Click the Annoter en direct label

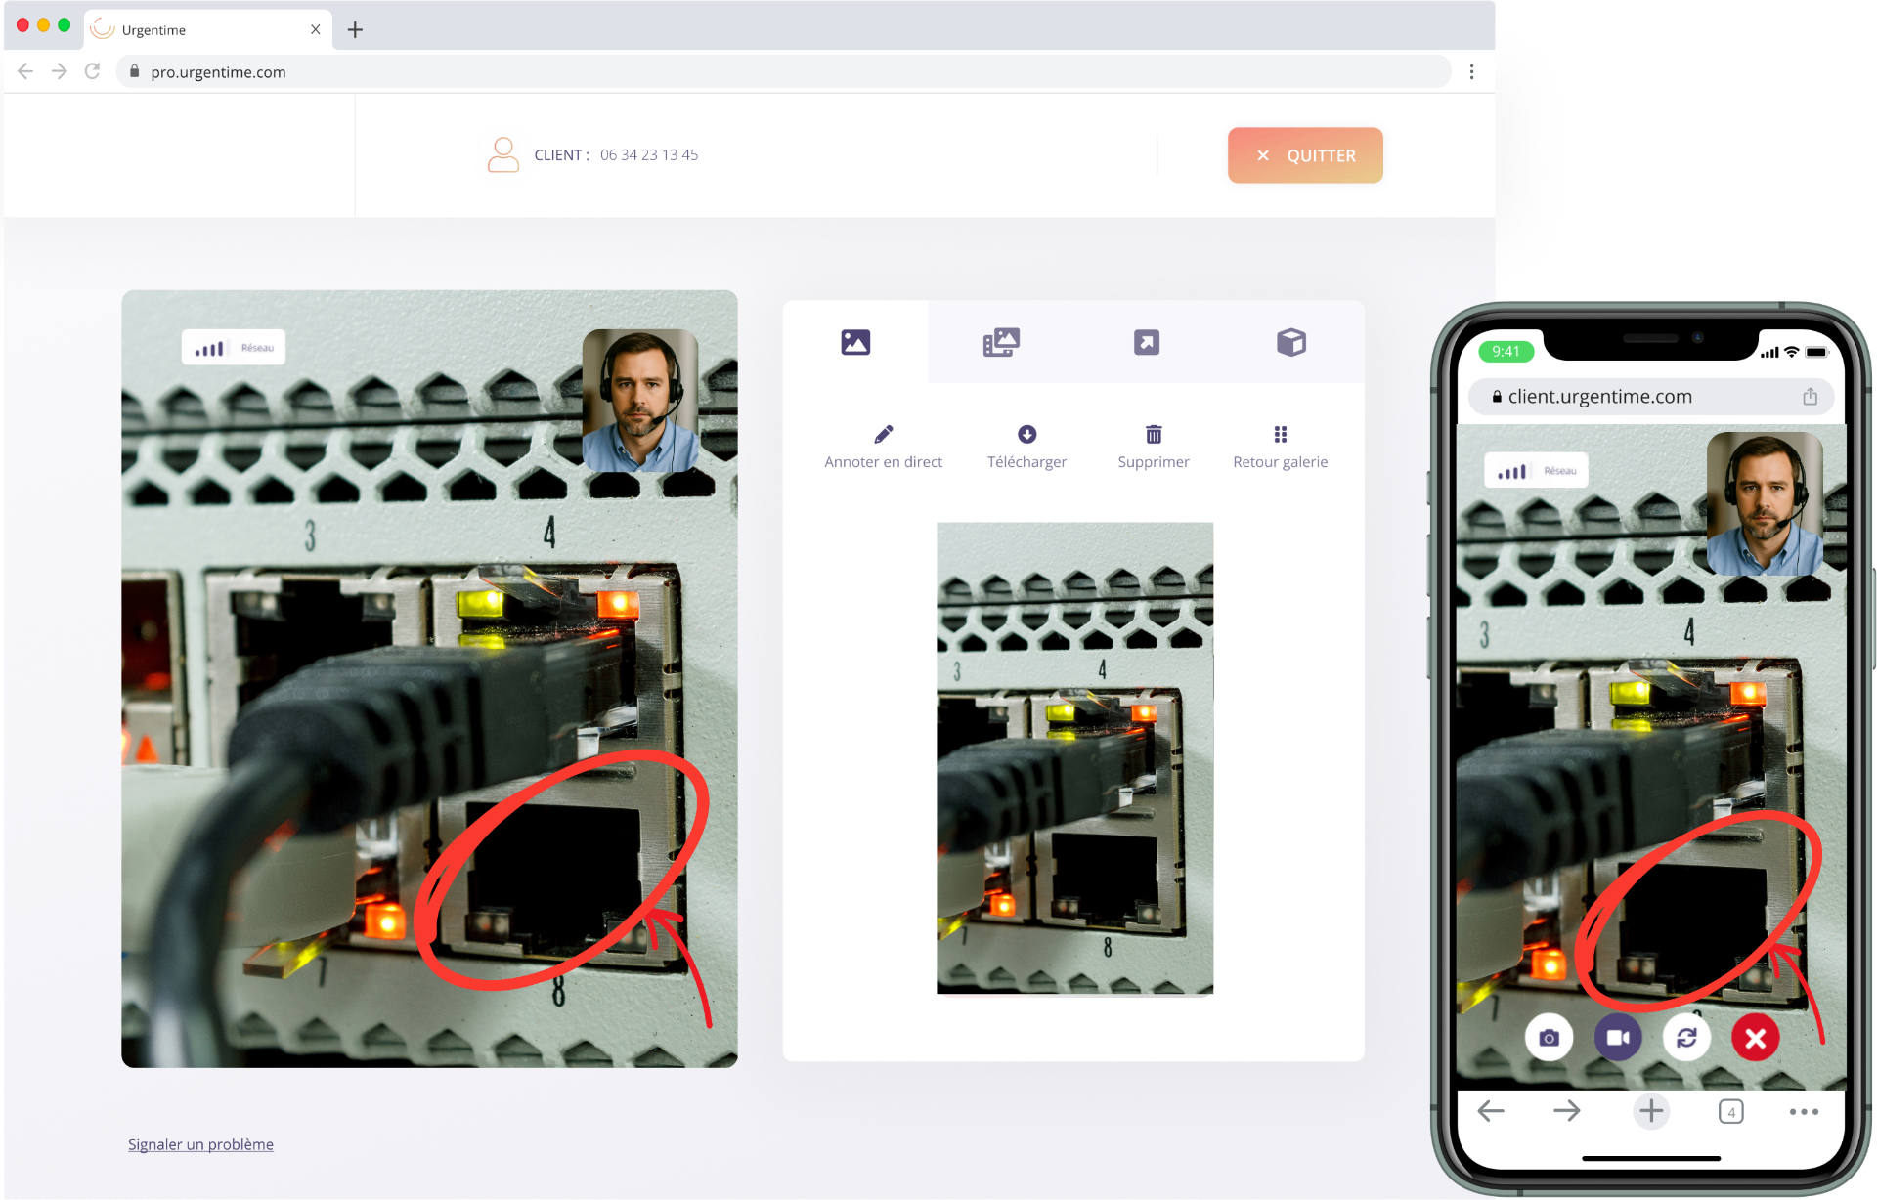[884, 462]
